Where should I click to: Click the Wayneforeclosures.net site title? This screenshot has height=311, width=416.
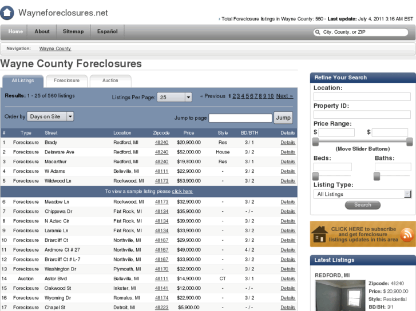pyautogui.click(x=63, y=13)
